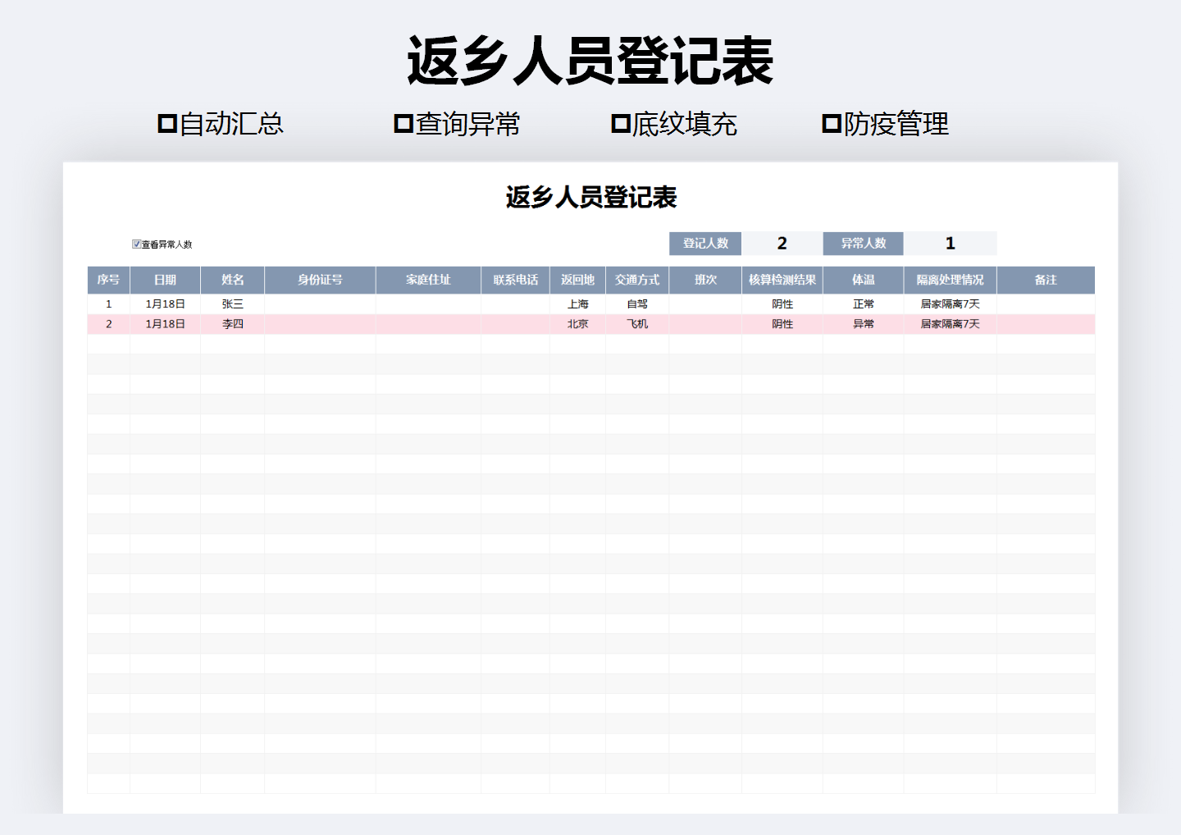
Task: Click the abnormal count value 1
Action: point(951,243)
